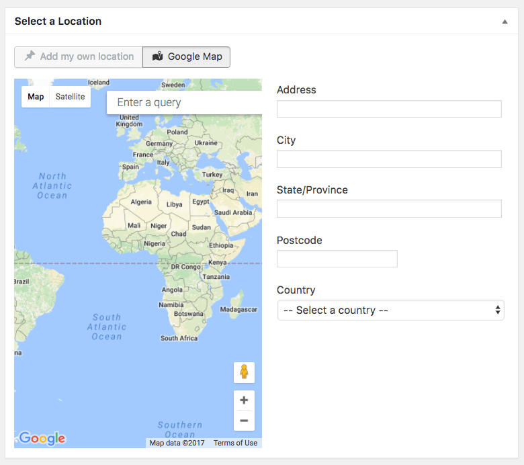Viewport: 524px width, 465px height.
Task: Click Germany label on the map
Action: click(x=159, y=144)
